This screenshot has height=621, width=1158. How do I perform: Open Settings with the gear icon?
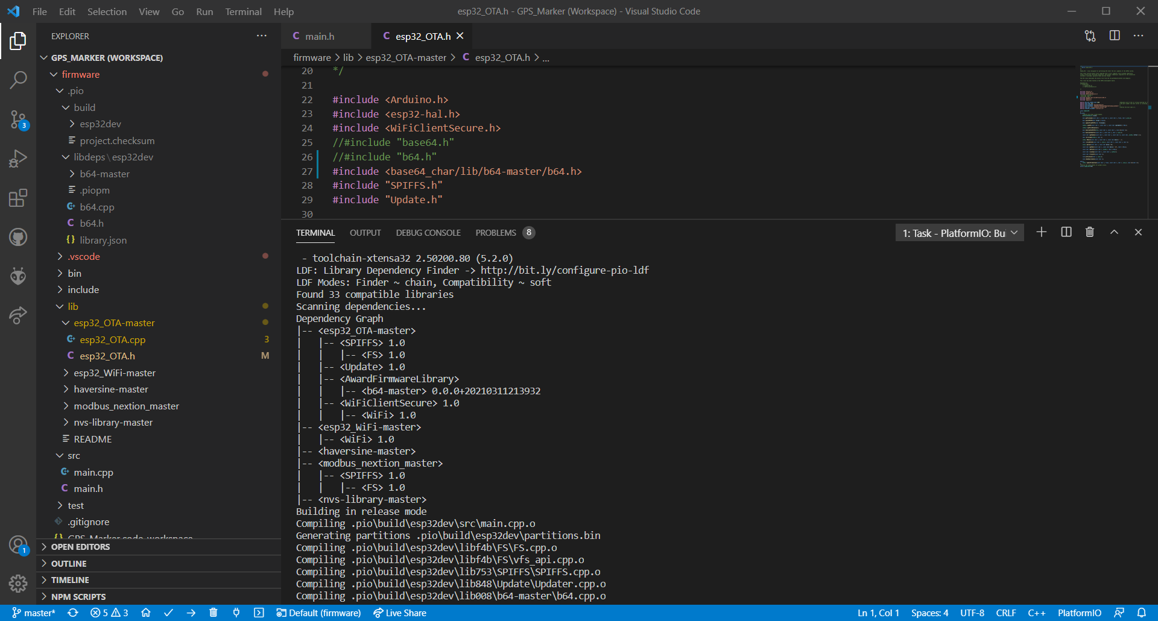pos(19,584)
